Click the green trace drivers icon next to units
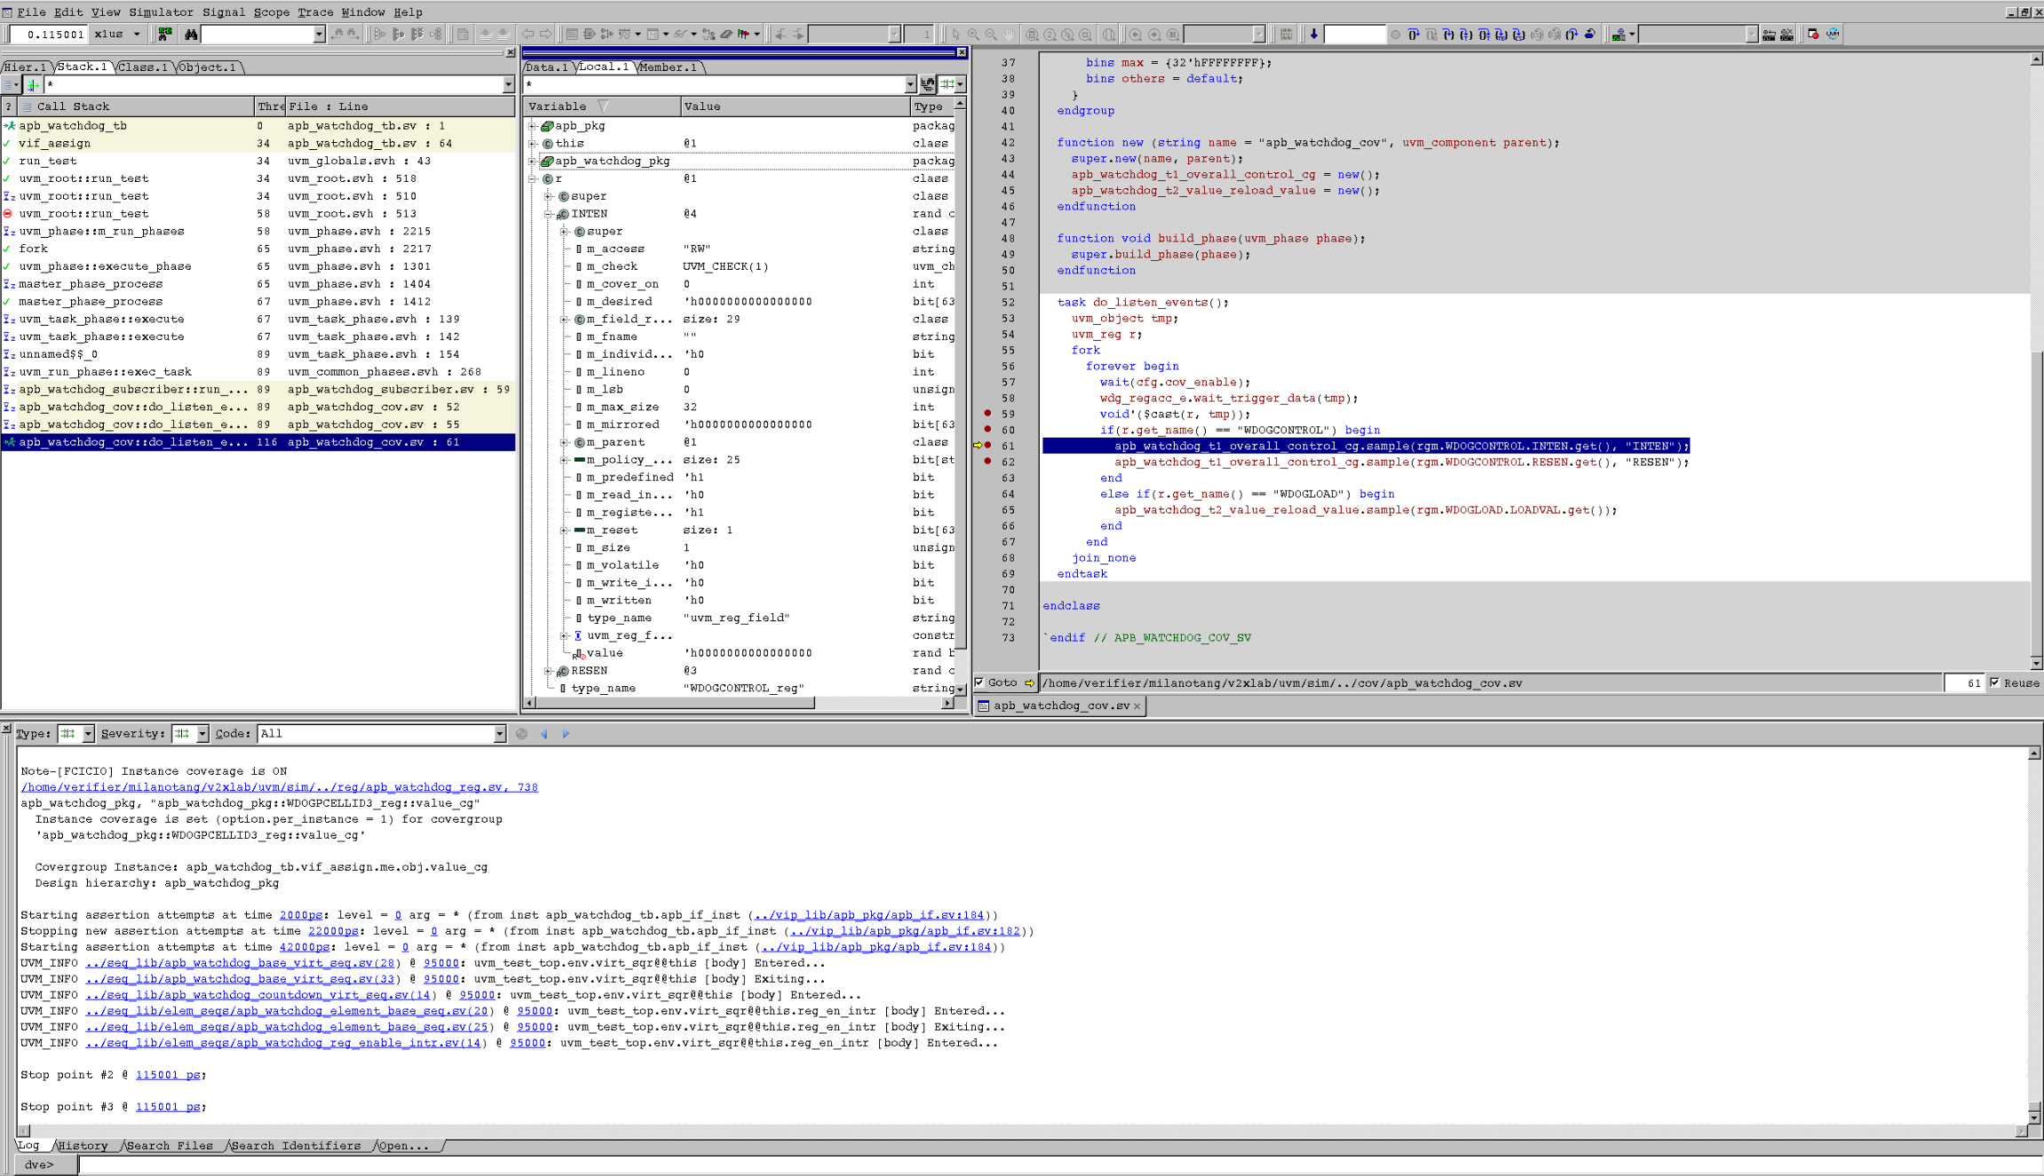 pos(165,35)
